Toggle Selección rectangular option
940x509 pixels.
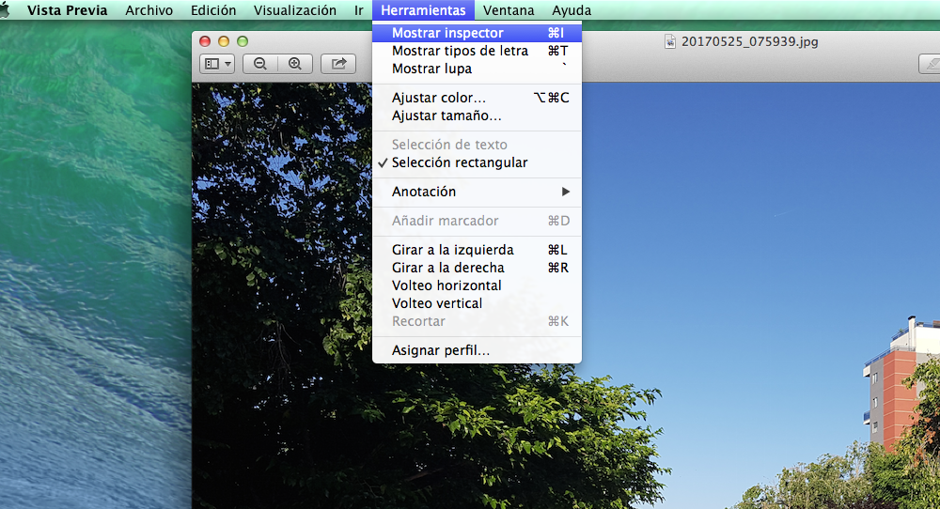point(460,162)
